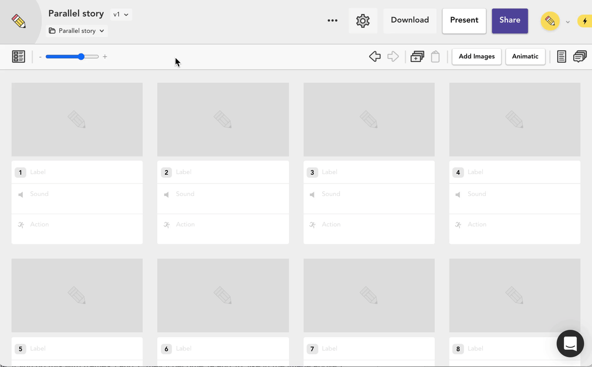
Task: Open the Parallel story folder dropdown
Action: tap(77, 31)
